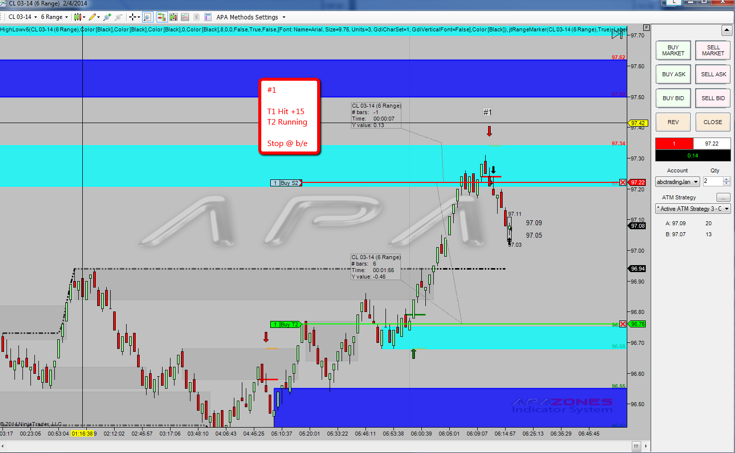This screenshot has height=453, width=735.
Task: Decrease order quantity with down stepper
Action: point(727,184)
